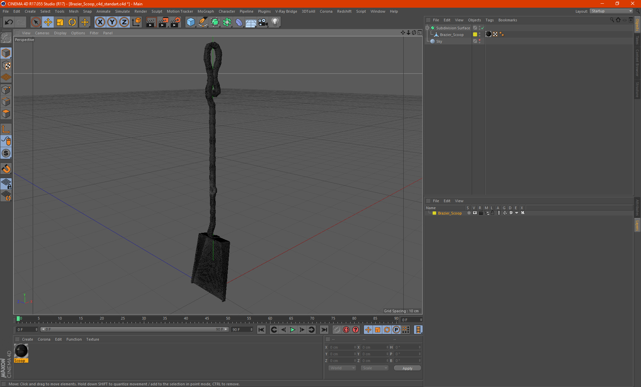Select the Scale tool
Screen dimensions: 641x387
[60, 22]
